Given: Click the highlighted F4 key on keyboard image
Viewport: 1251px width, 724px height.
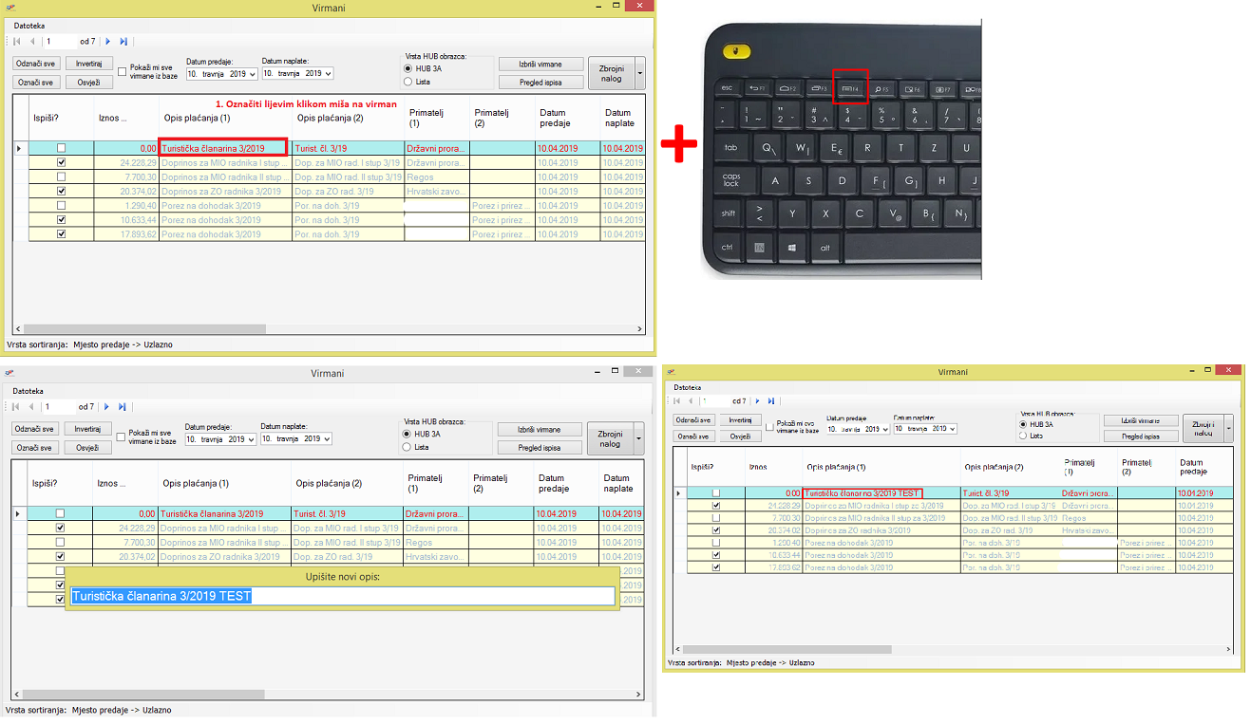Looking at the screenshot, I should tap(850, 87).
